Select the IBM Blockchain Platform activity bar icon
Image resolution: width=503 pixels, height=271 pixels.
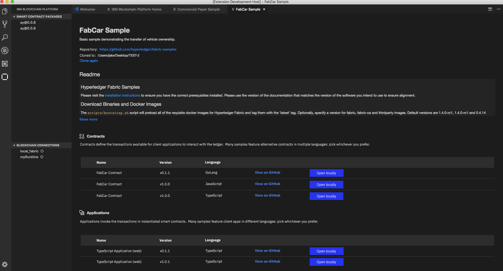tap(5, 77)
